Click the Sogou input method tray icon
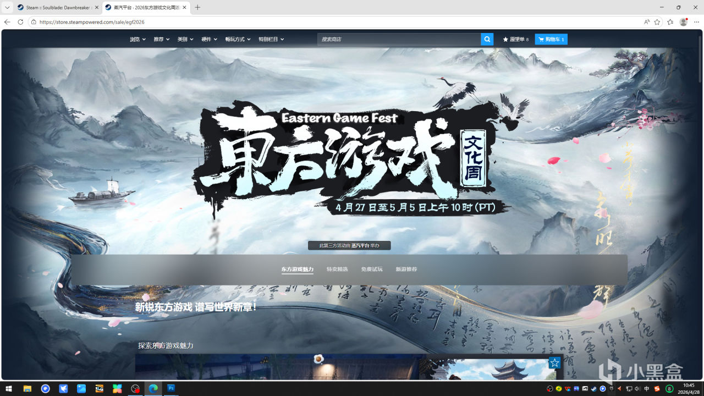 click(x=657, y=389)
